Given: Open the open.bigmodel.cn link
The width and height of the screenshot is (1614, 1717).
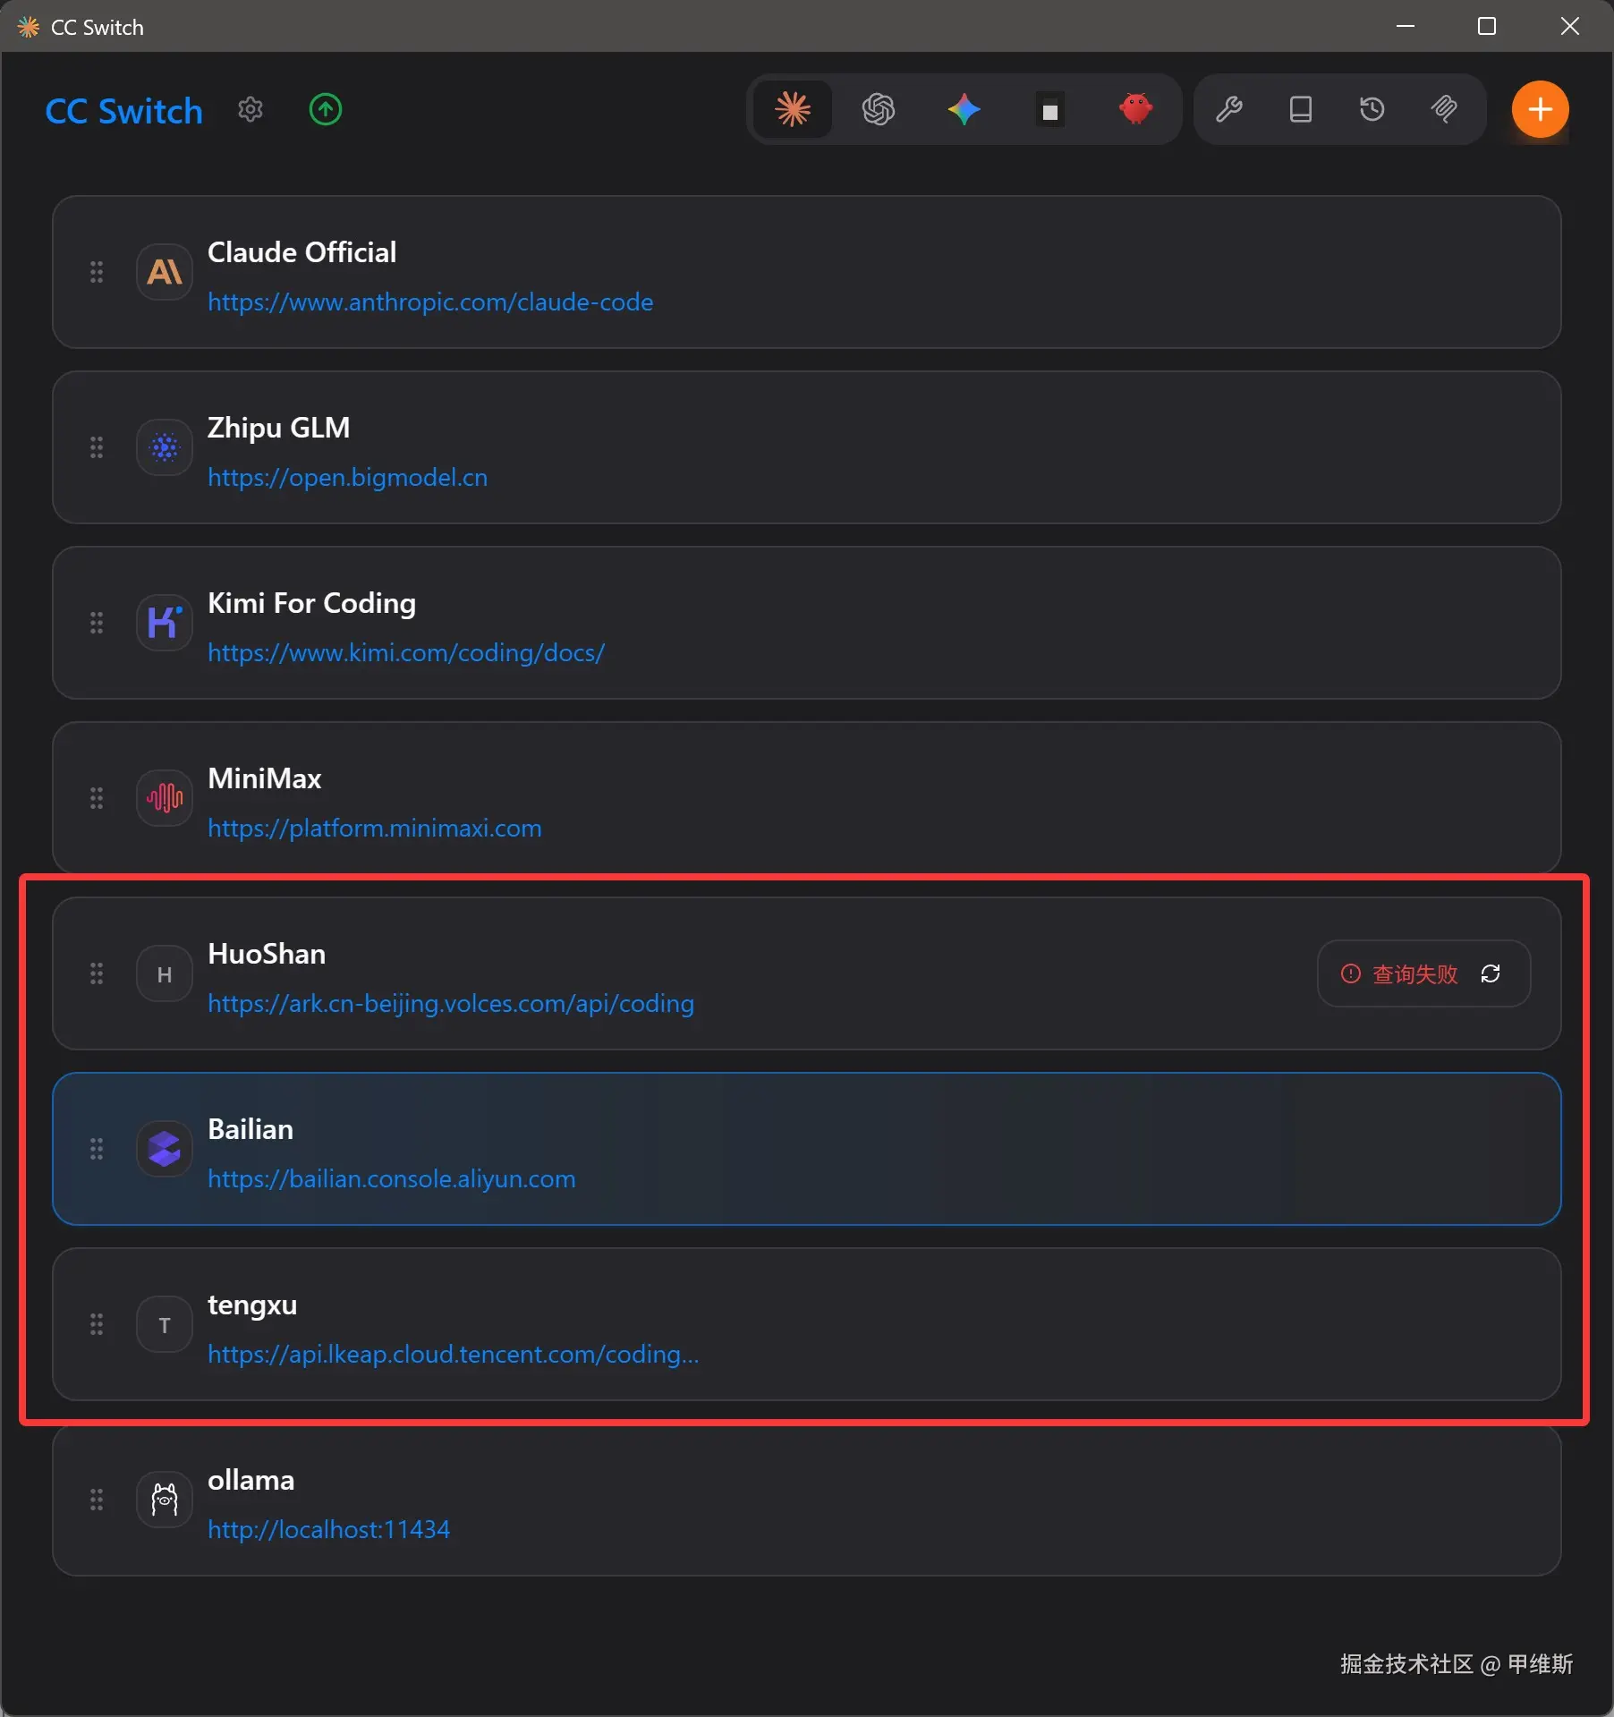Looking at the screenshot, I should pyautogui.click(x=348, y=478).
